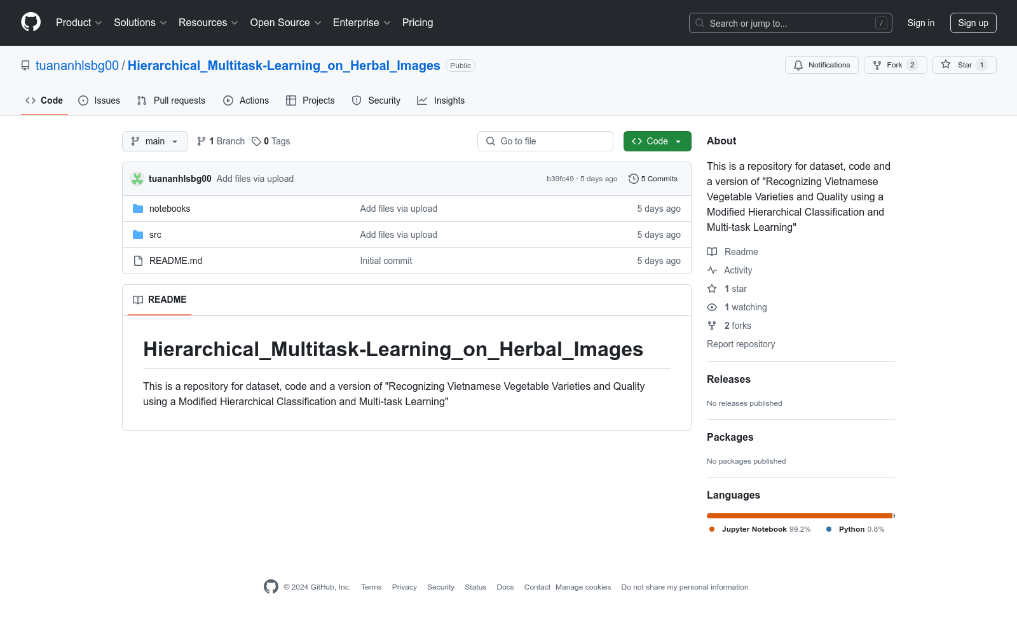Click the 1 Branch link
This screenshot has height=636, width=1017.
(x=221, y=141)
